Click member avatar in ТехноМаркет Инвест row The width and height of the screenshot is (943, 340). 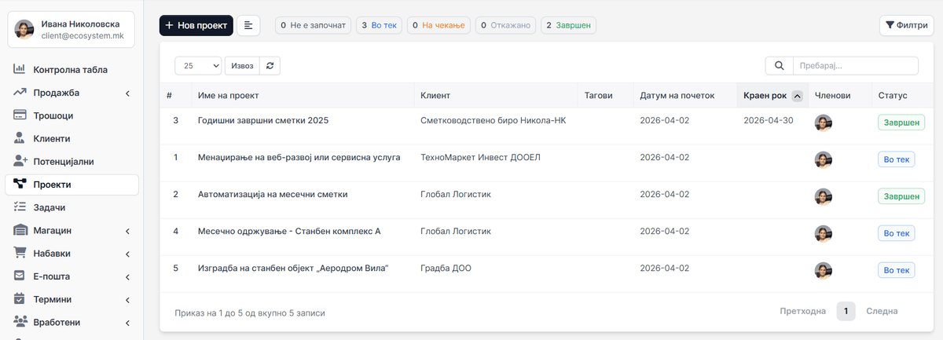tap(823, 159)
